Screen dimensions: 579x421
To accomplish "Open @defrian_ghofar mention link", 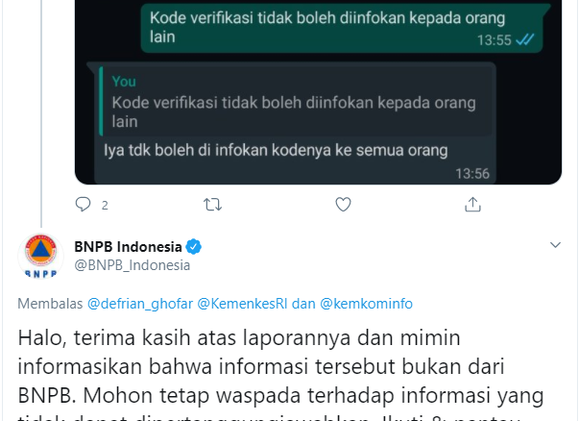I will [140, 304].
